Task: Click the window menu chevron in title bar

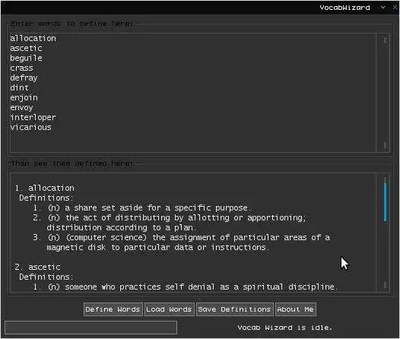Action: tap(383, 8)
